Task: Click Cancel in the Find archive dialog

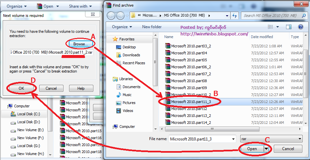Action: [288, 149]
